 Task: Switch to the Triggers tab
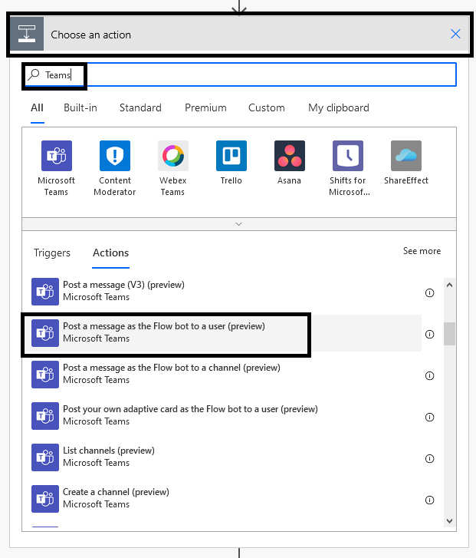pos(52,253)
